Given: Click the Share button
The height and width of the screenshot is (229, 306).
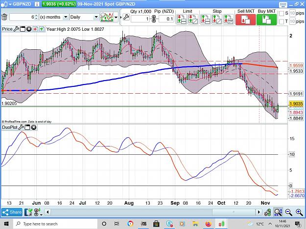Looking at the screenshot, I should point(12,212).
